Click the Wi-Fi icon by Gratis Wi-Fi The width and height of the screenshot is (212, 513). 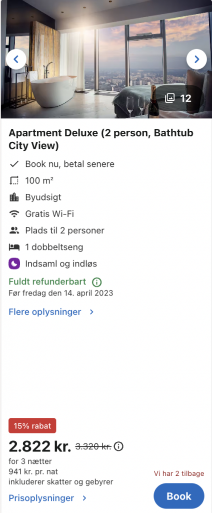coord(14,214)
